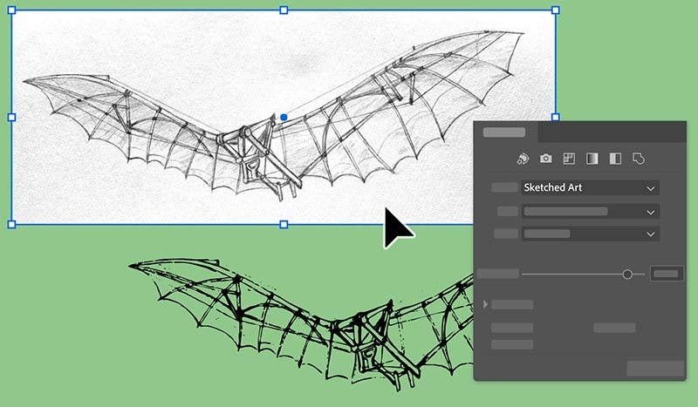Click the trace button at the panel's bottom

point(655,369)
